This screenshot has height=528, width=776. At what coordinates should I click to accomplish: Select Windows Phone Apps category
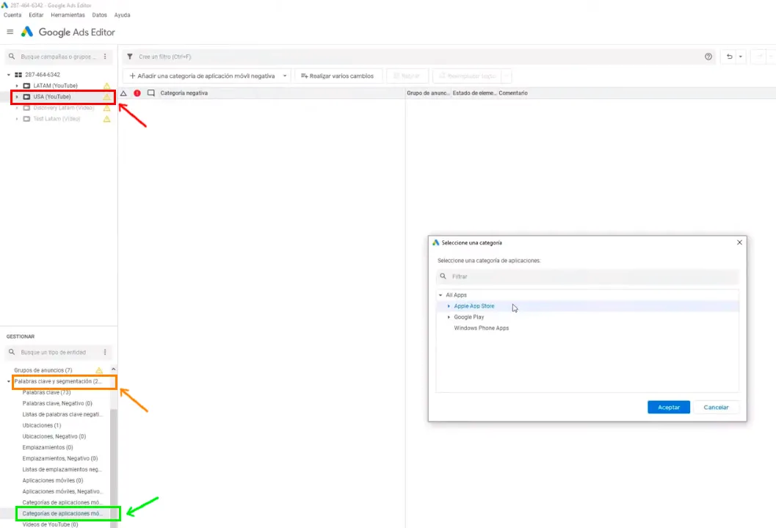tap(481, 328)
